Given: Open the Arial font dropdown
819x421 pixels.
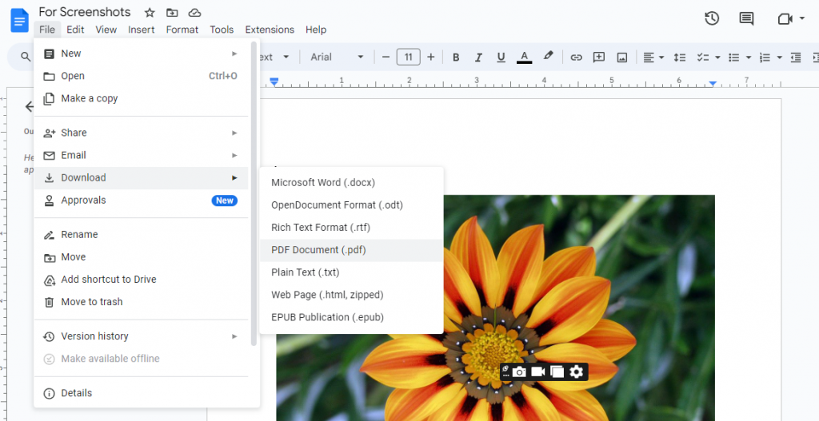Looking at the screenshot, I should coord(337,57).
